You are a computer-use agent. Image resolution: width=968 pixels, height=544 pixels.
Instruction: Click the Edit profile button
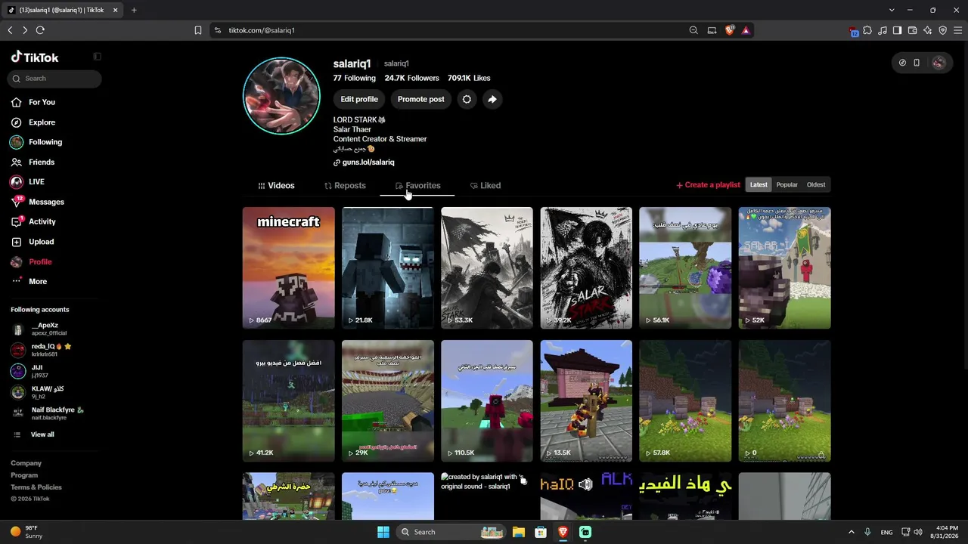click(x=359, y=99)
